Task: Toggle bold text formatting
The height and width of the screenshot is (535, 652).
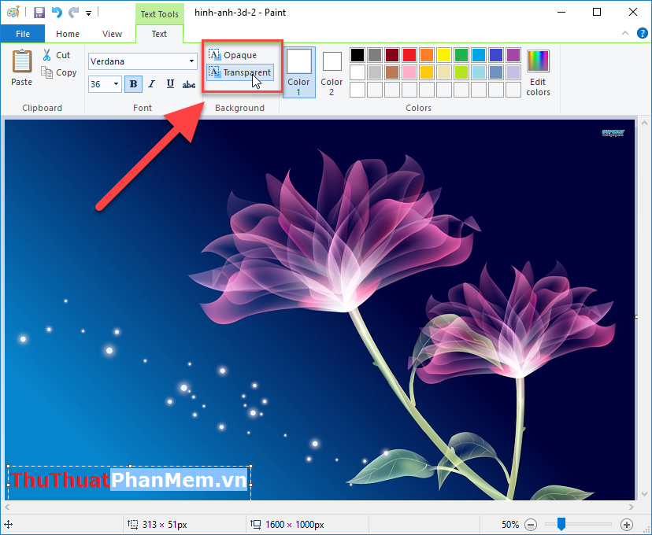Action: (x=132, y=83)
